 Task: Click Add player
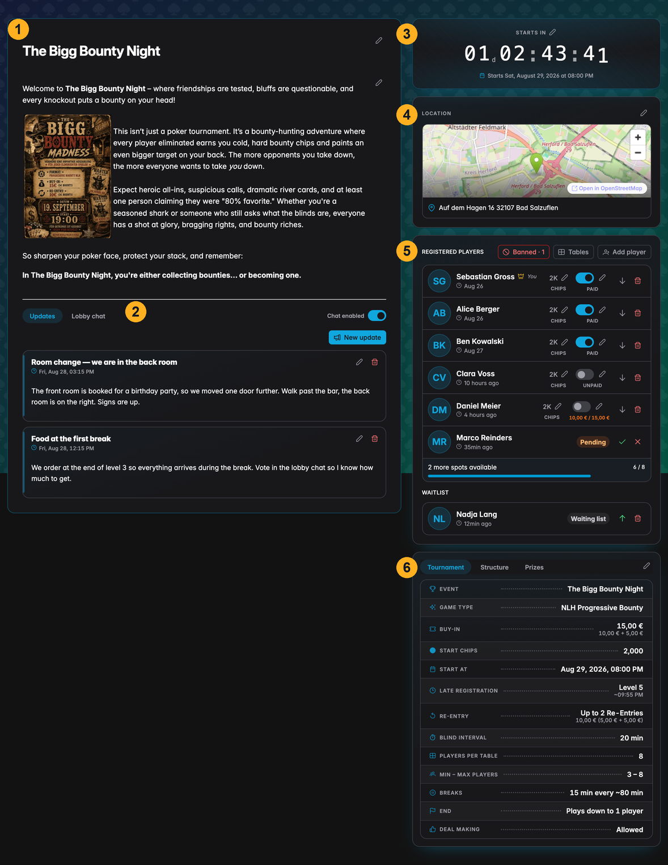tap(624, 252)
